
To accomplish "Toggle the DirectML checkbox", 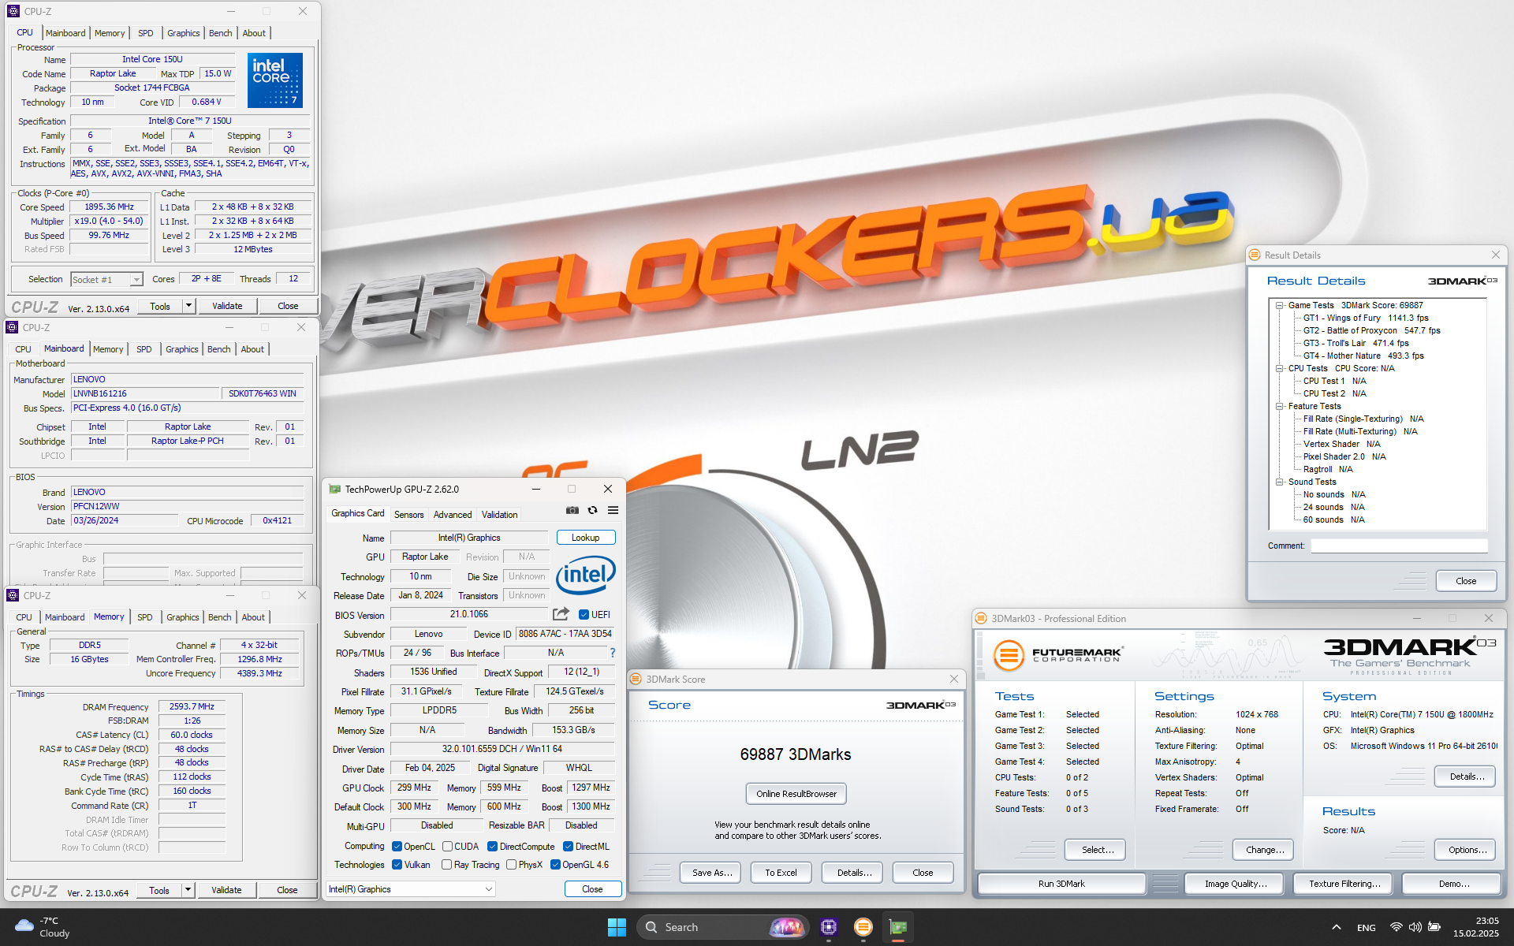I will [x=568, y=847].
